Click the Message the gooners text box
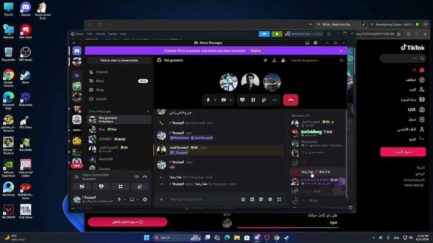 pos(203,199)
